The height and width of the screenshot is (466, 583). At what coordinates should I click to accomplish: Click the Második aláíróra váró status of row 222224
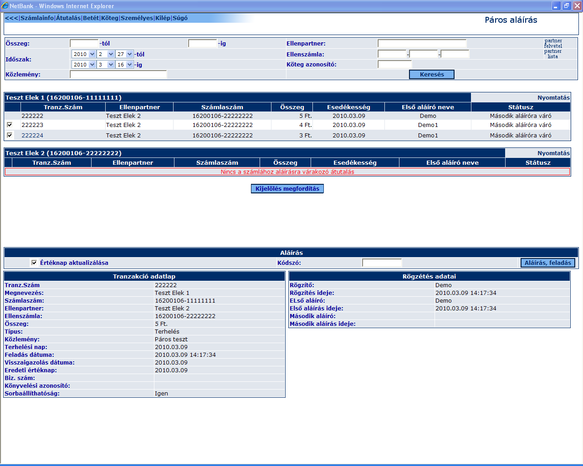pos(521,135)
